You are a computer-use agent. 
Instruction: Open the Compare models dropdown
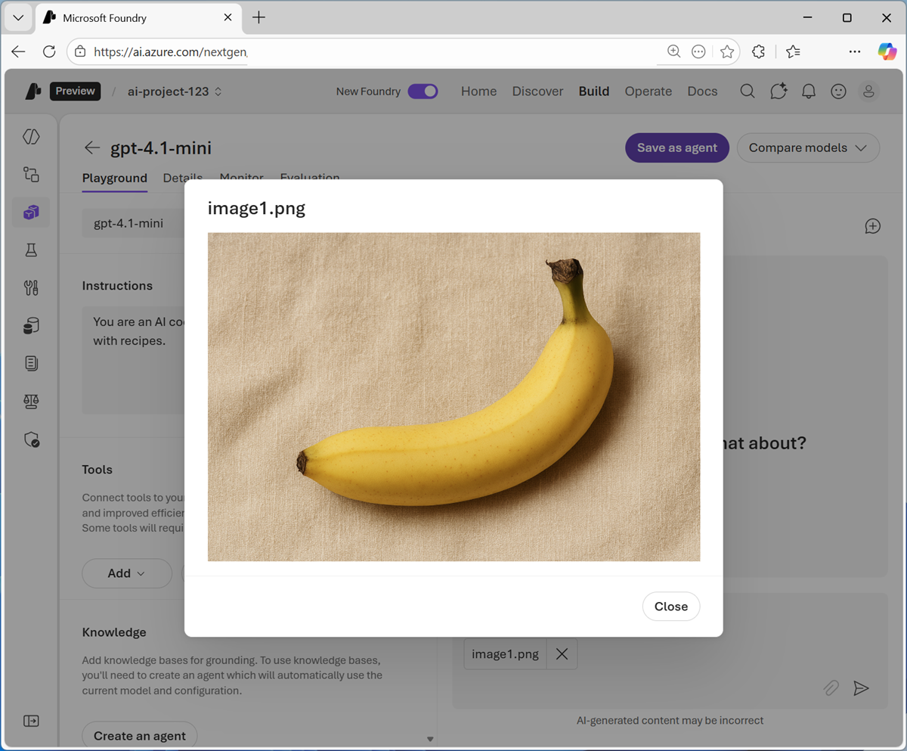[808, 147]
